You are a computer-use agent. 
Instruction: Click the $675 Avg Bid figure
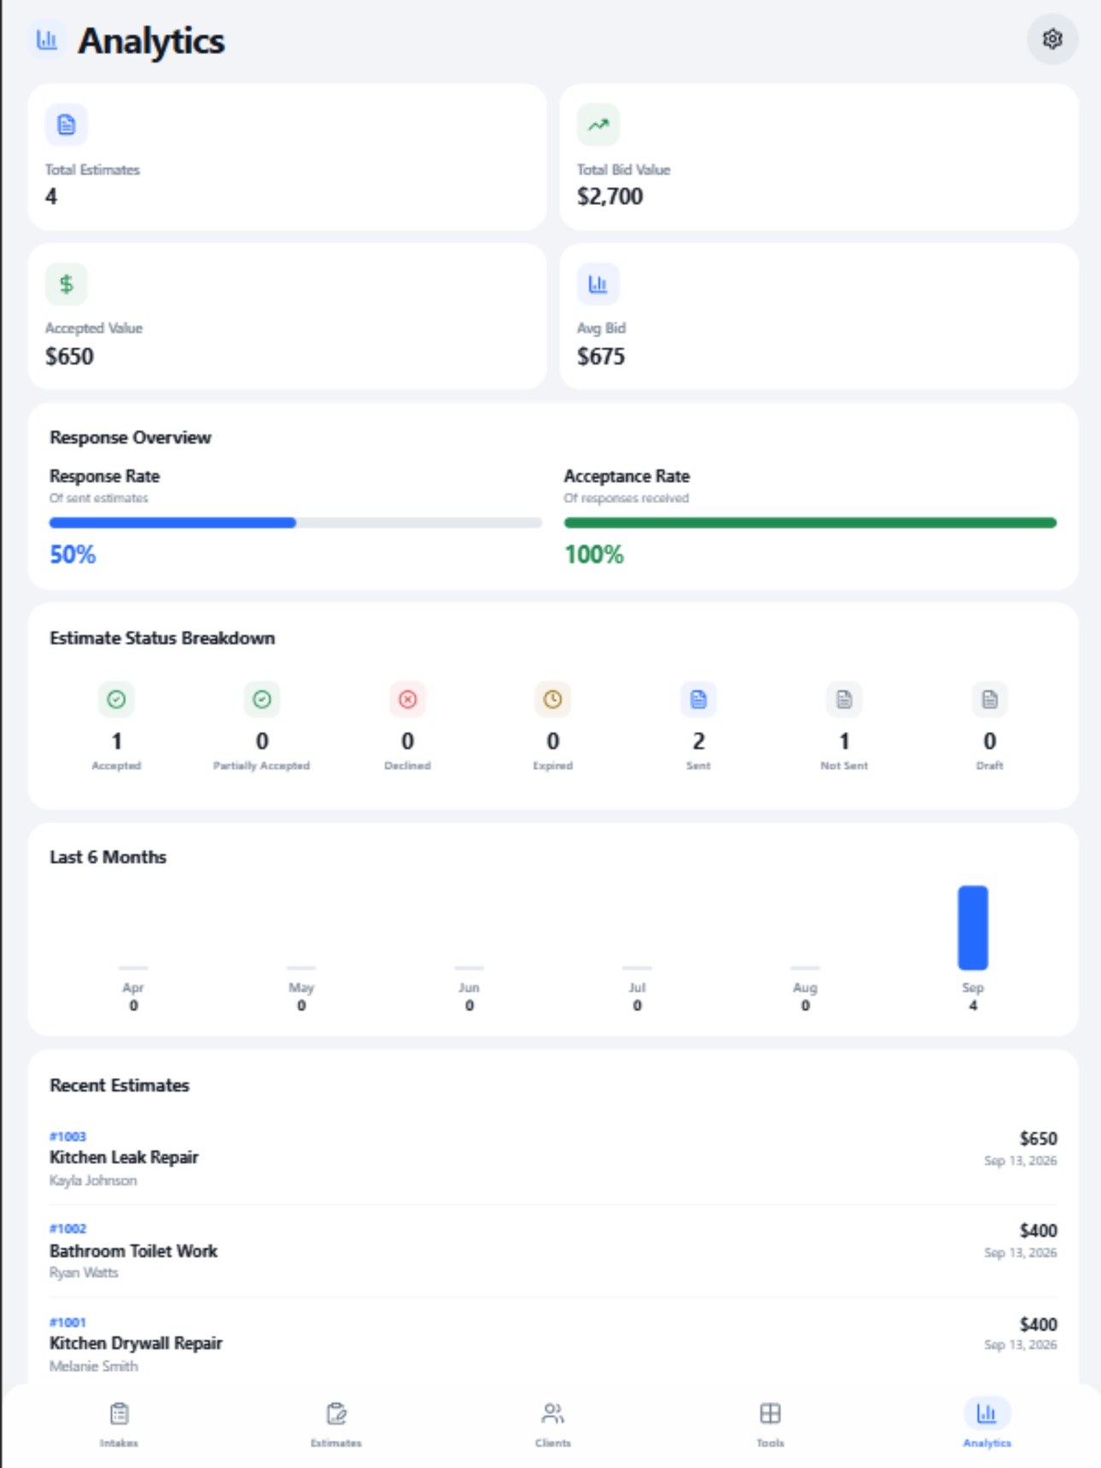coord(601,356)
